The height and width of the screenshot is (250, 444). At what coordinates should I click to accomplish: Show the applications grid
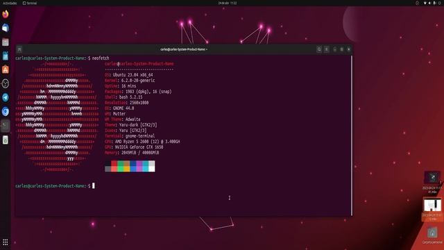pos(6,242)
